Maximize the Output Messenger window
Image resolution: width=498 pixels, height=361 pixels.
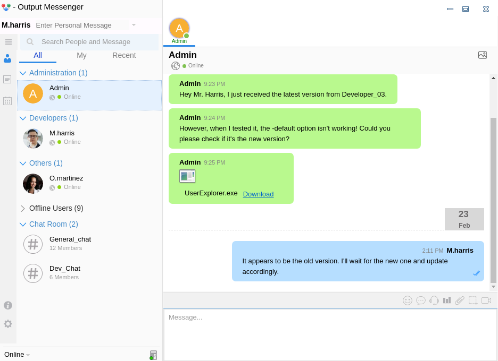coord(466,9)
